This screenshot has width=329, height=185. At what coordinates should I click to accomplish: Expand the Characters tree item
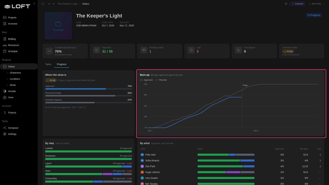pos(7,73)
